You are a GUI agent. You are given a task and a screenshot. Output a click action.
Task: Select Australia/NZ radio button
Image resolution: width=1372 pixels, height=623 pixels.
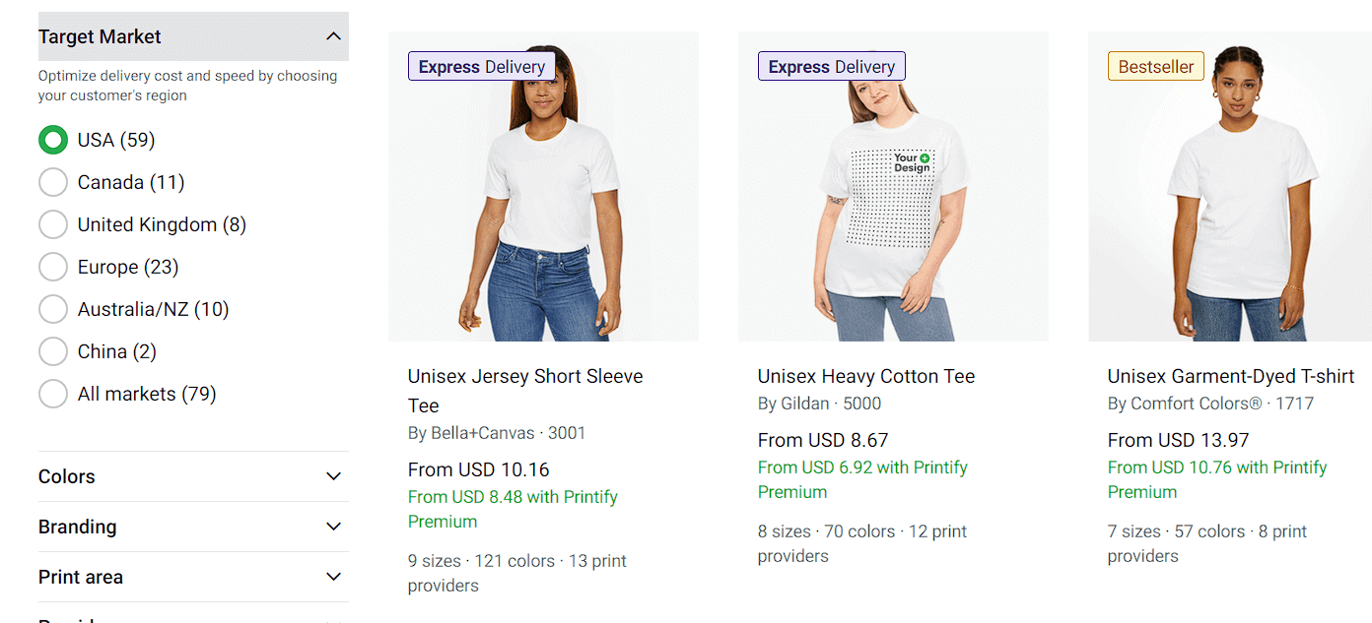coord(53,309)
